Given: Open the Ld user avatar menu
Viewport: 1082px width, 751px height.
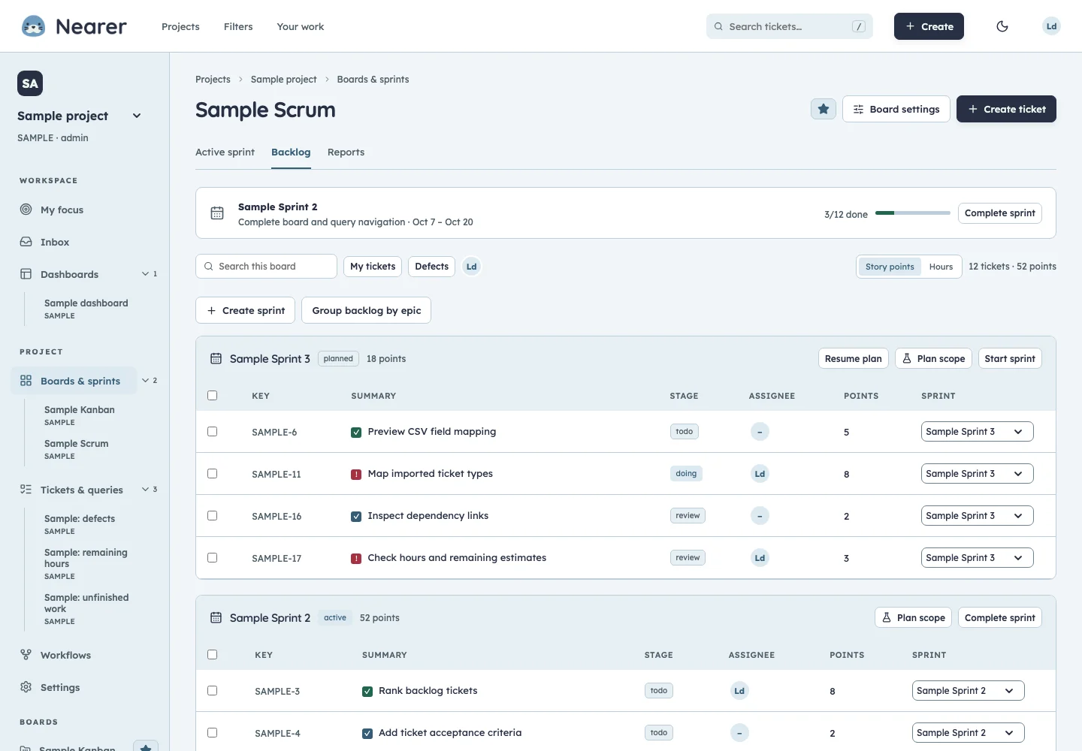Looking at the screenshot, I should (1051, 26).
